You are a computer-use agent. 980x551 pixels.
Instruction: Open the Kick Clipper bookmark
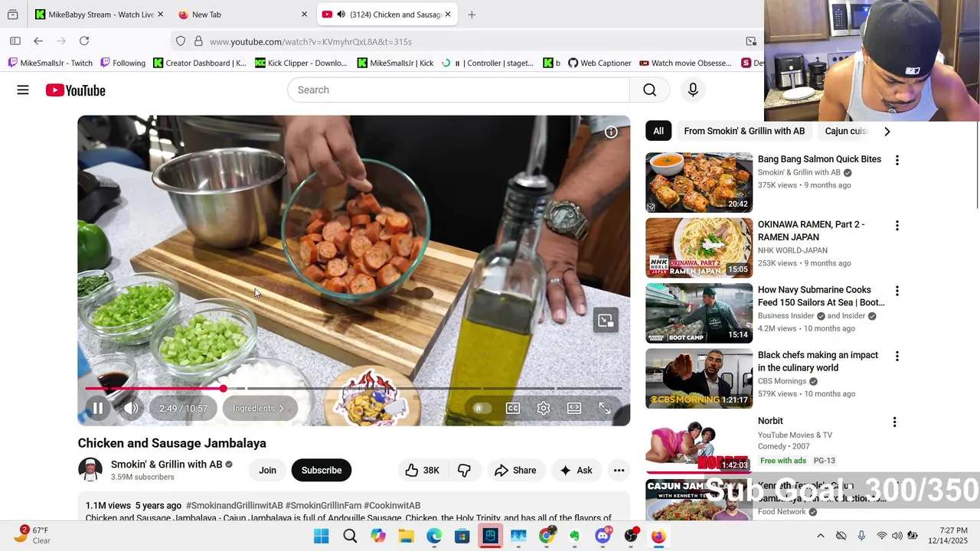click(301, 63)
